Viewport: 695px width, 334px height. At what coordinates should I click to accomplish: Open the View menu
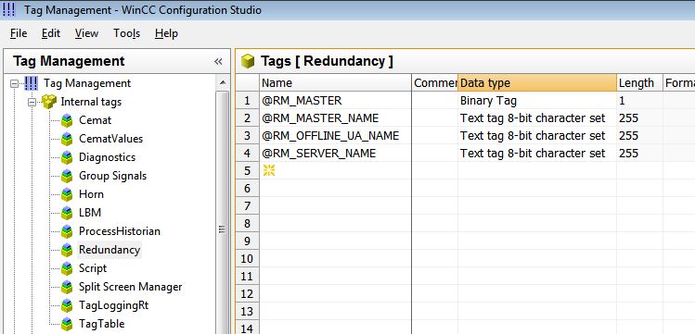tap(86, 33)
